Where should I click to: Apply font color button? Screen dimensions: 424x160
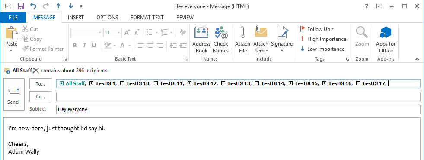point(122,46)
